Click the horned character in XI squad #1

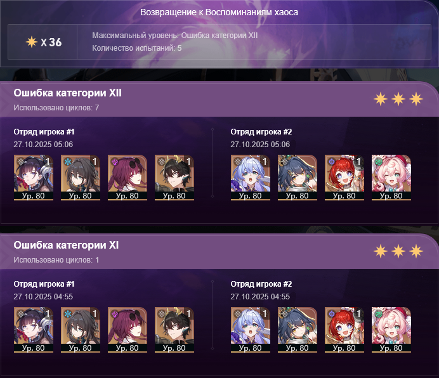coord(174,330)
